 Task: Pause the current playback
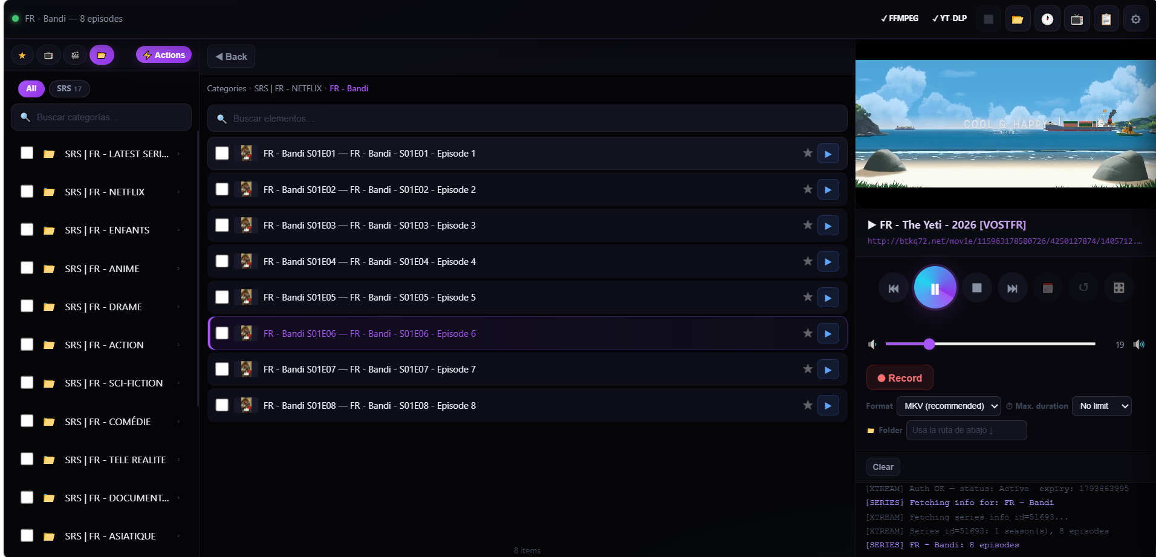pos(935,288)
